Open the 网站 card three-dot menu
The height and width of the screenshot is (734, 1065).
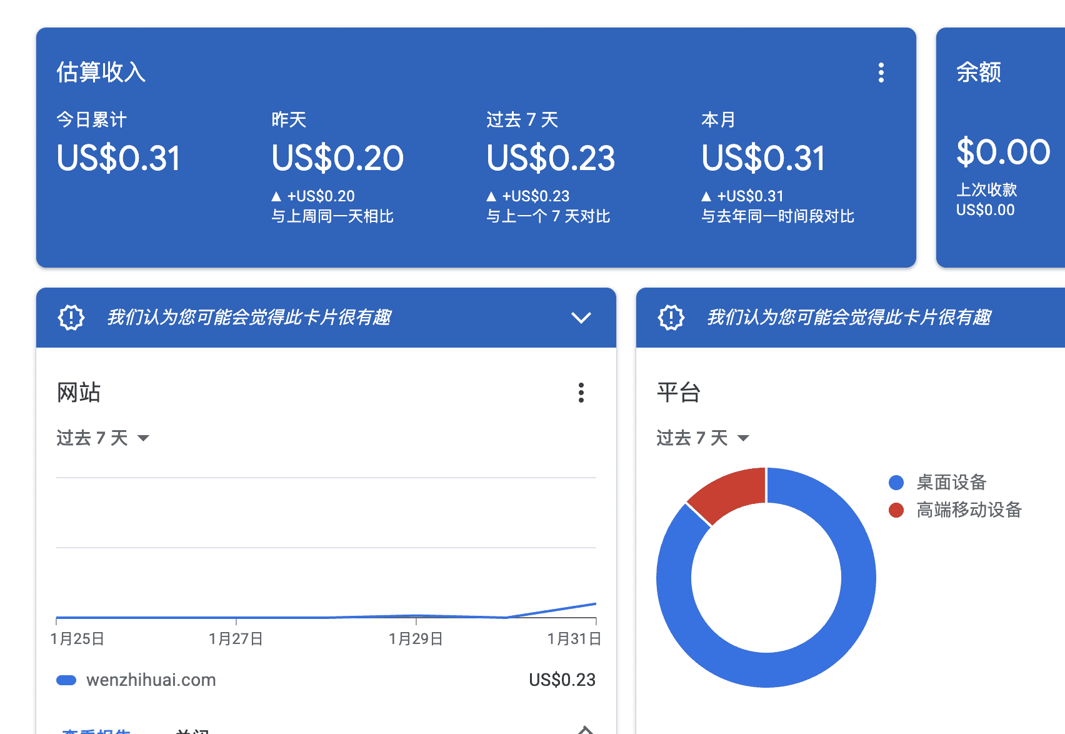tap(581, 393)
